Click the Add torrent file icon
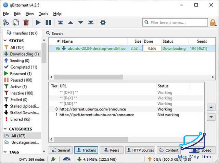 [16, 23]
